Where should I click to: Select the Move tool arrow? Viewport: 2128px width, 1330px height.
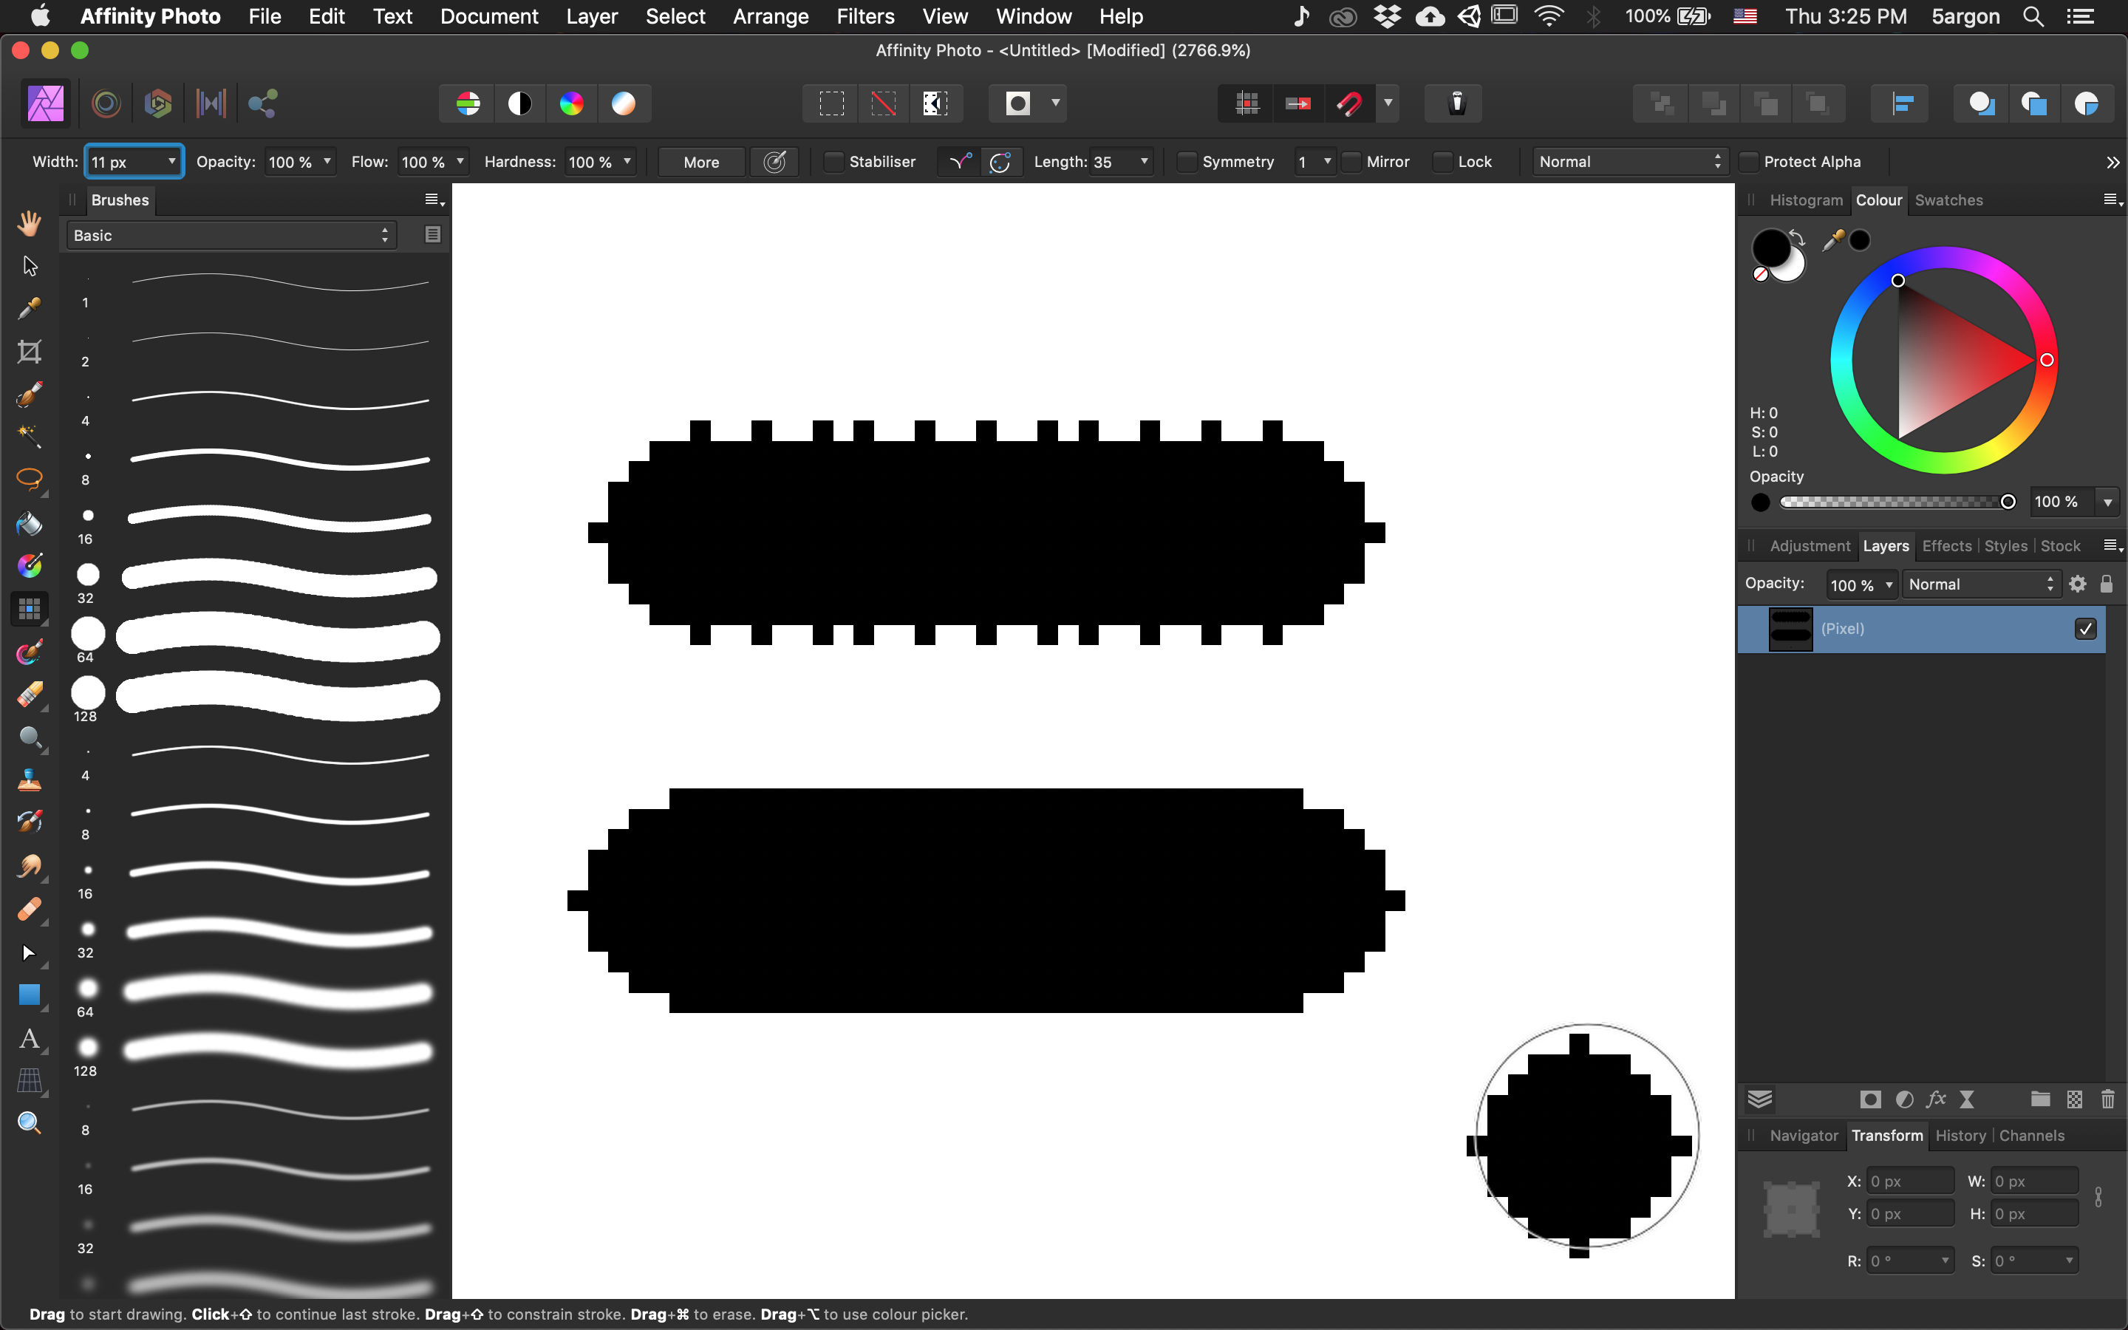pos(29,266)
